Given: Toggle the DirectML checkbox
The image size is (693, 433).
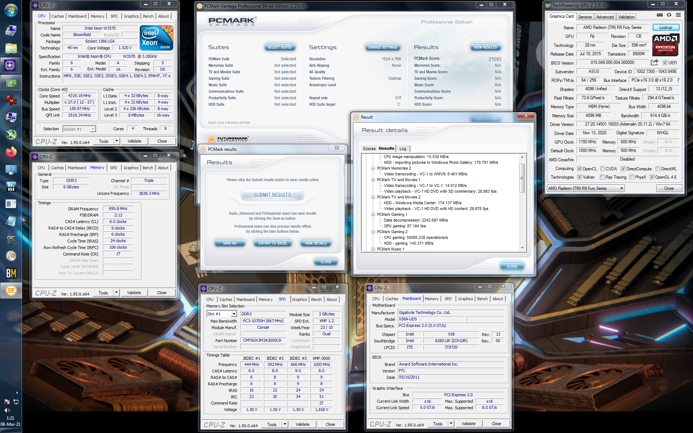Looking at the screenshot, I should [x=658, y=169].
